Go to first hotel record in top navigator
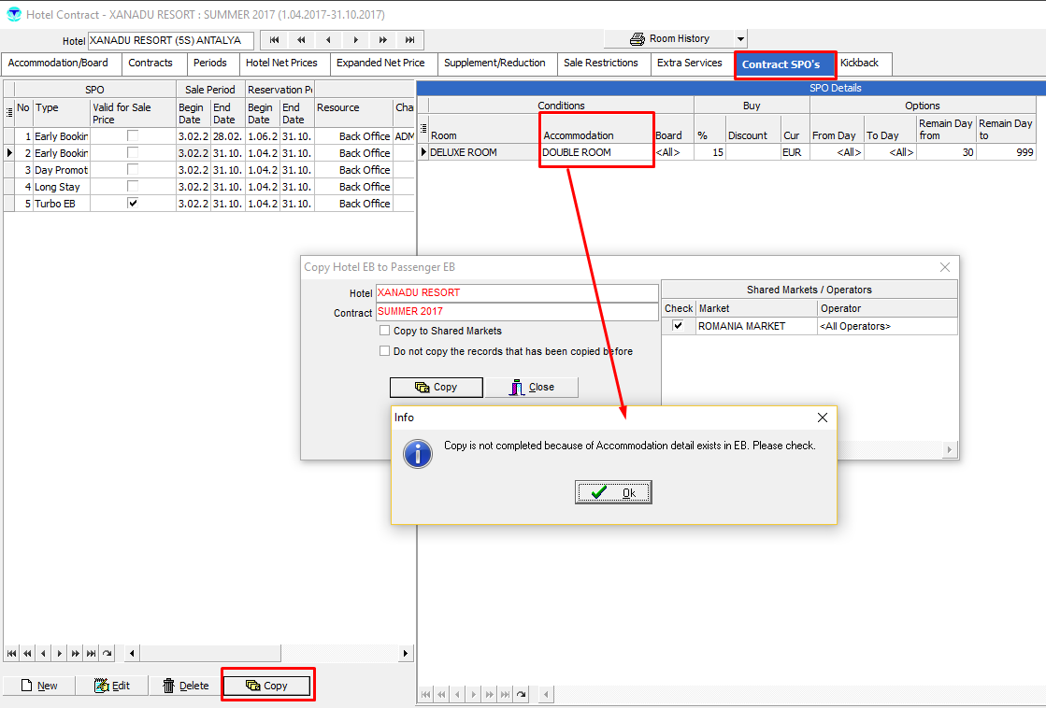The image size is (1046, 708). 274,40
